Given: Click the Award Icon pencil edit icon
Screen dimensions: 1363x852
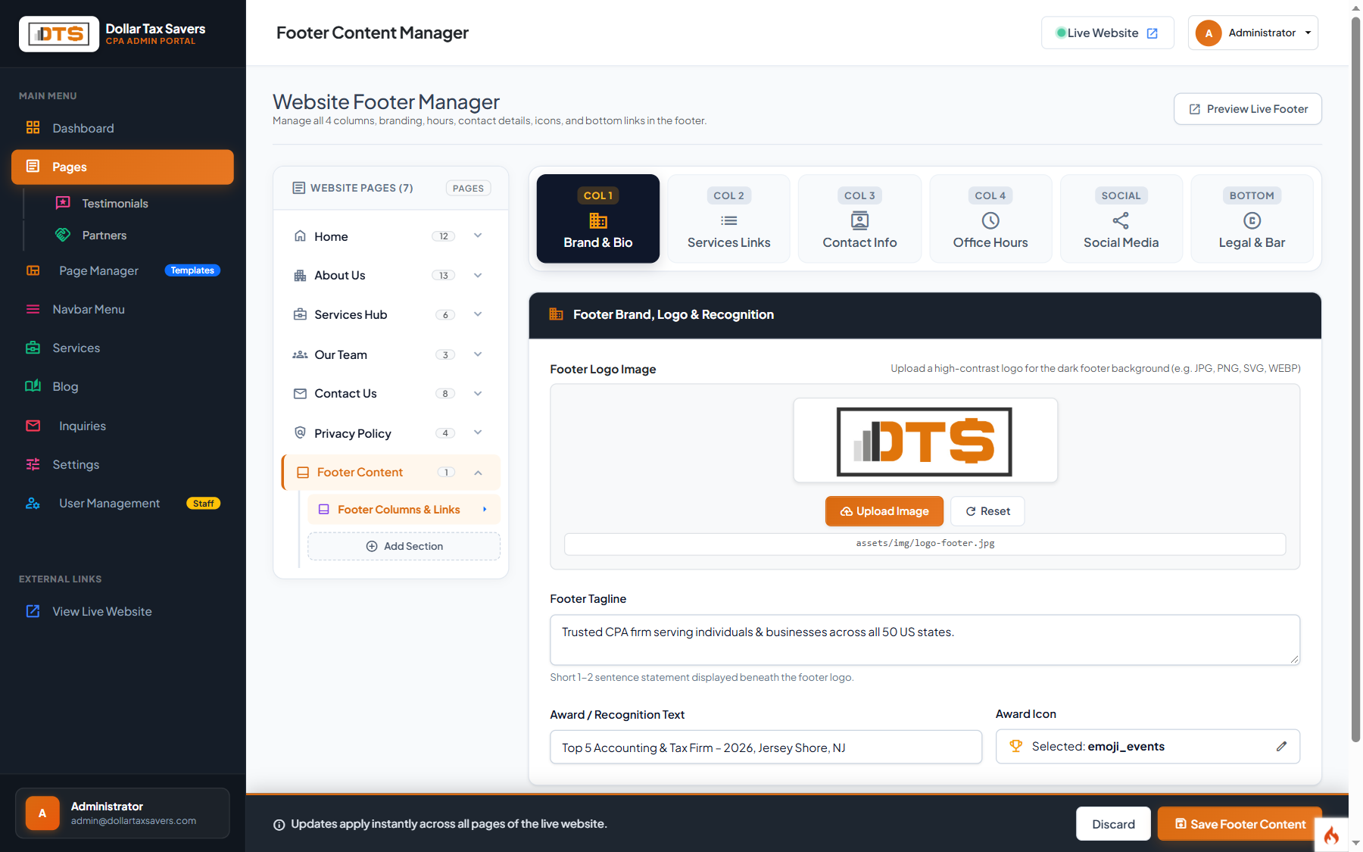Looking at the screenshot, I should [1281, 747].
